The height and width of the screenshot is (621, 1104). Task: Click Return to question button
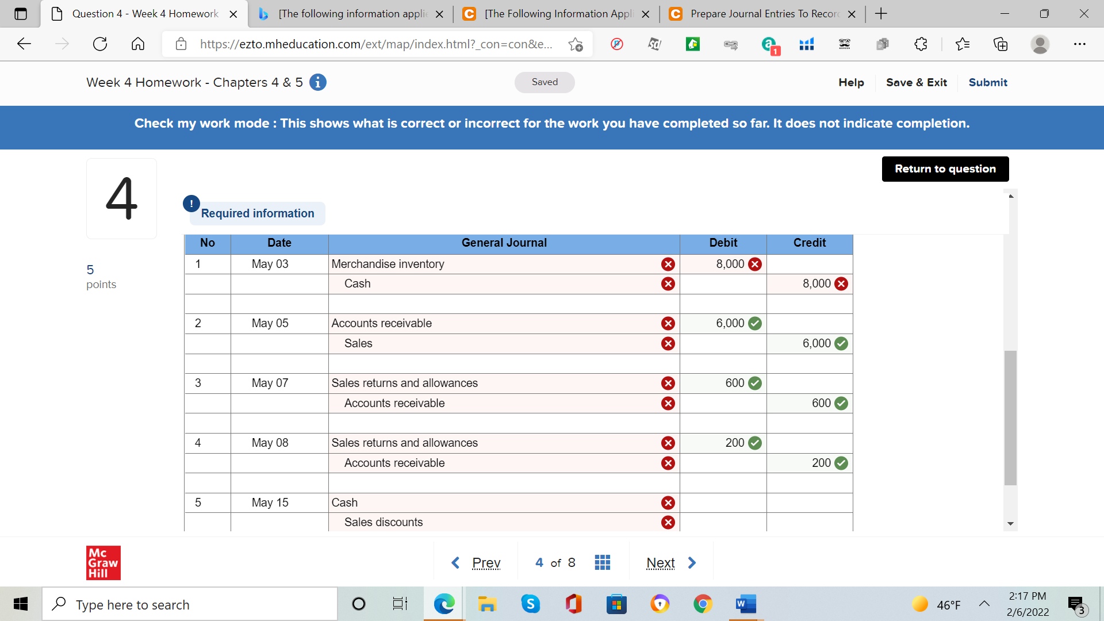click(945, 169)
